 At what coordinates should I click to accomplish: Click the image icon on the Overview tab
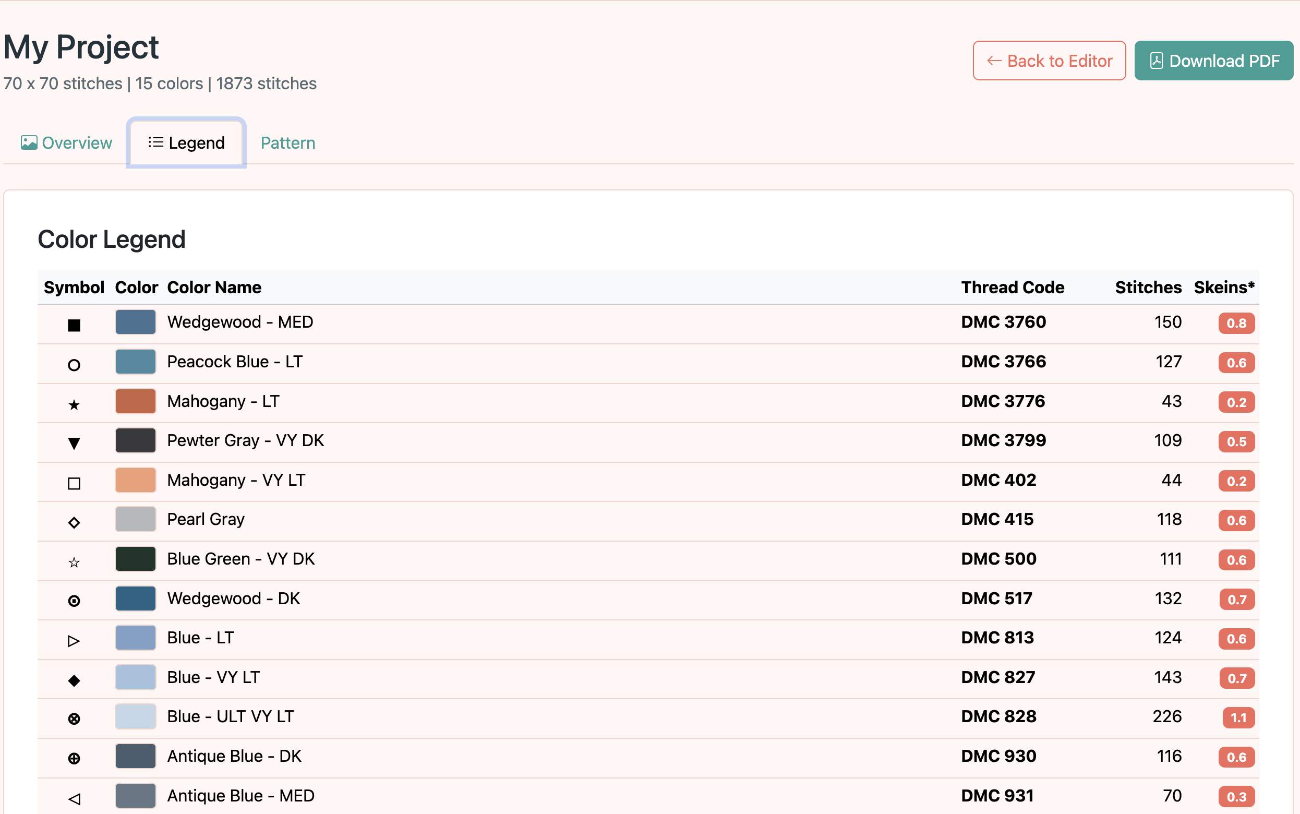[28, 142]
